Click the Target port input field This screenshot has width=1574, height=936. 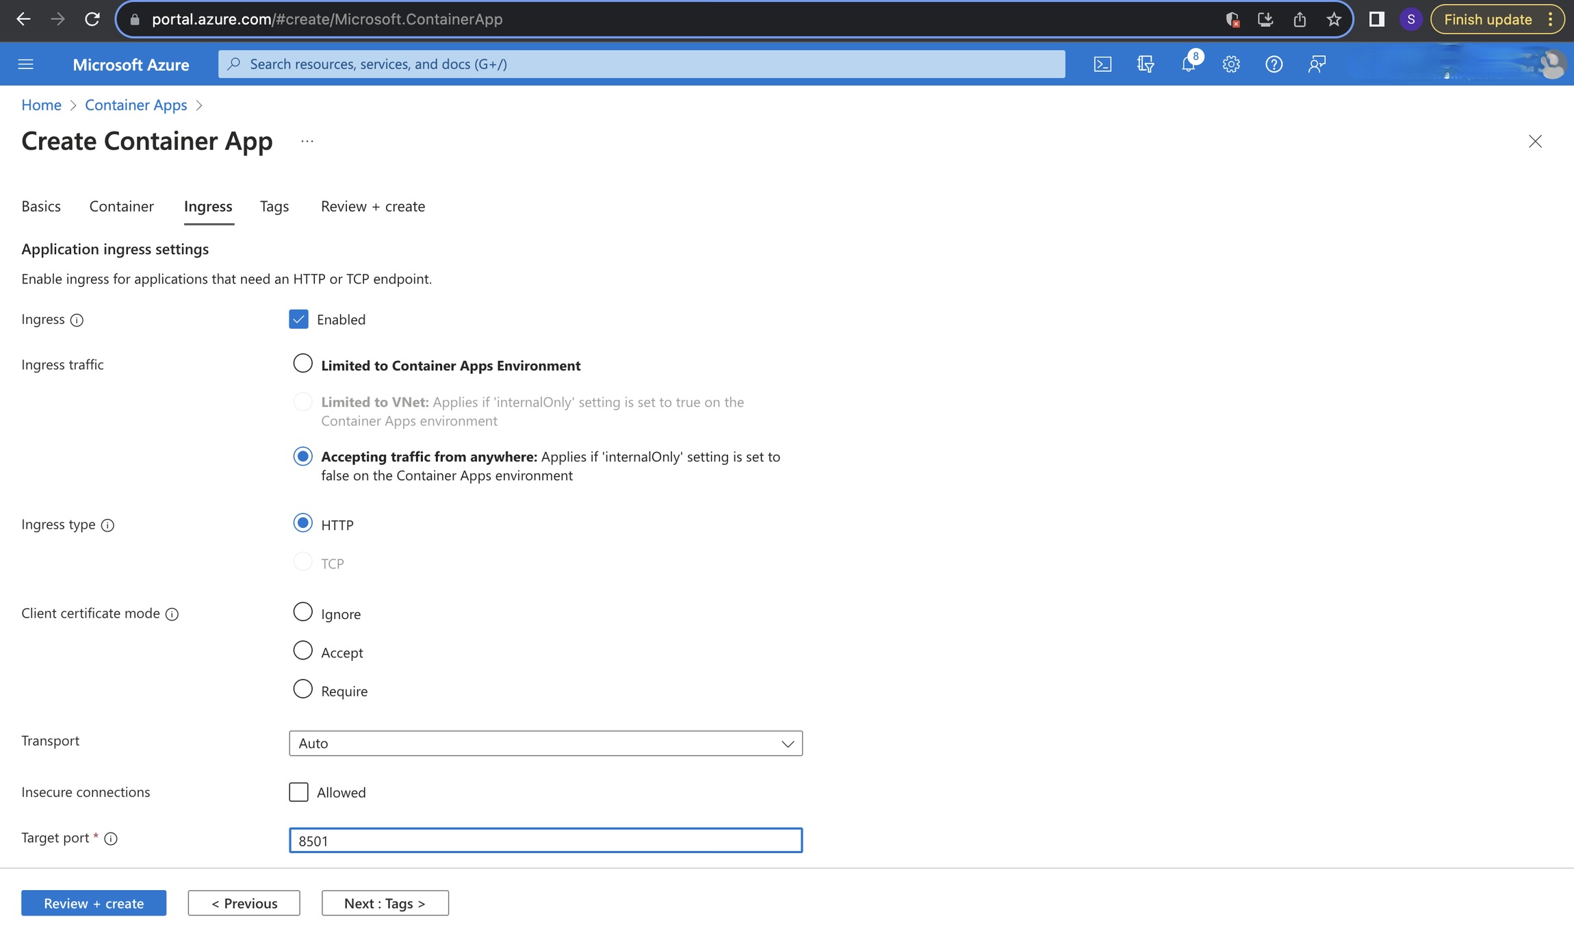(545, 841)
